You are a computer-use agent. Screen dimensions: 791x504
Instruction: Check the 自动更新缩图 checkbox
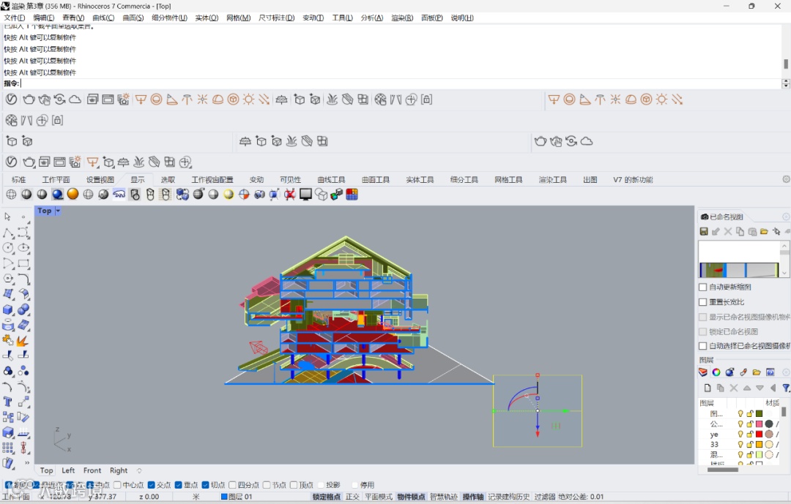click(702, 287)
